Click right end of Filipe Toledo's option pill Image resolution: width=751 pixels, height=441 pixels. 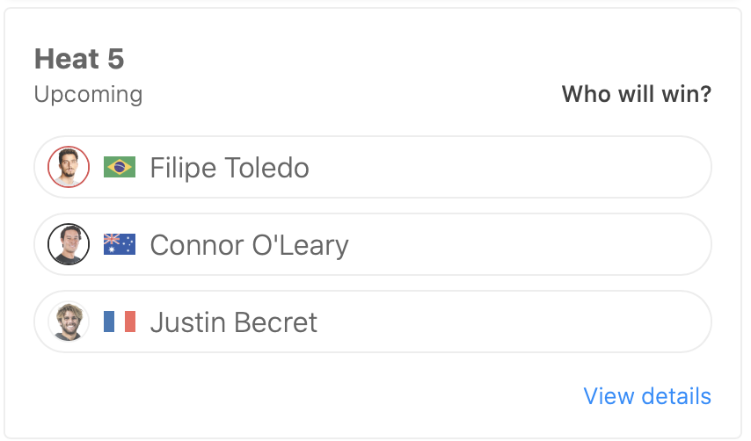pyautogui.click(x=686, y=167)
